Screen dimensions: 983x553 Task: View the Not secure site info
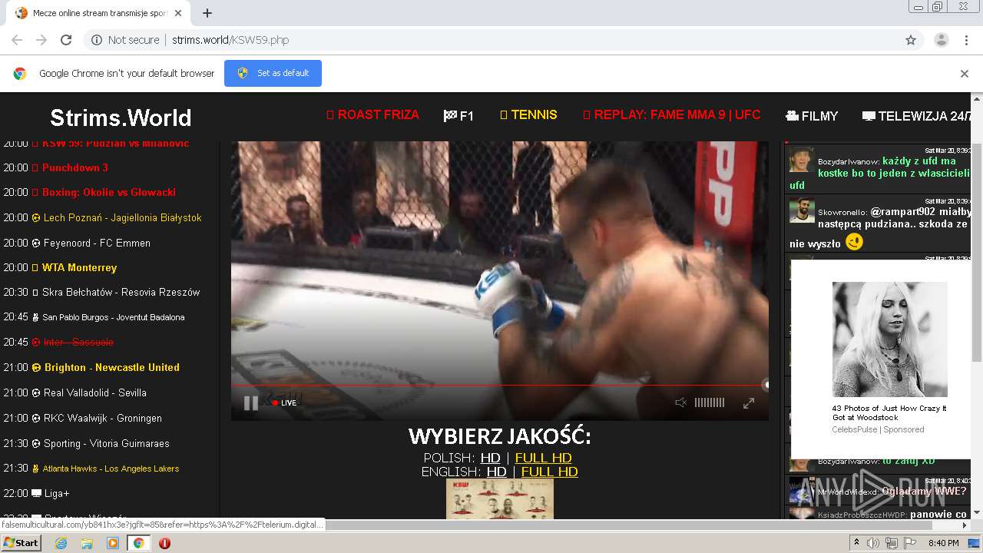[125, 40]
